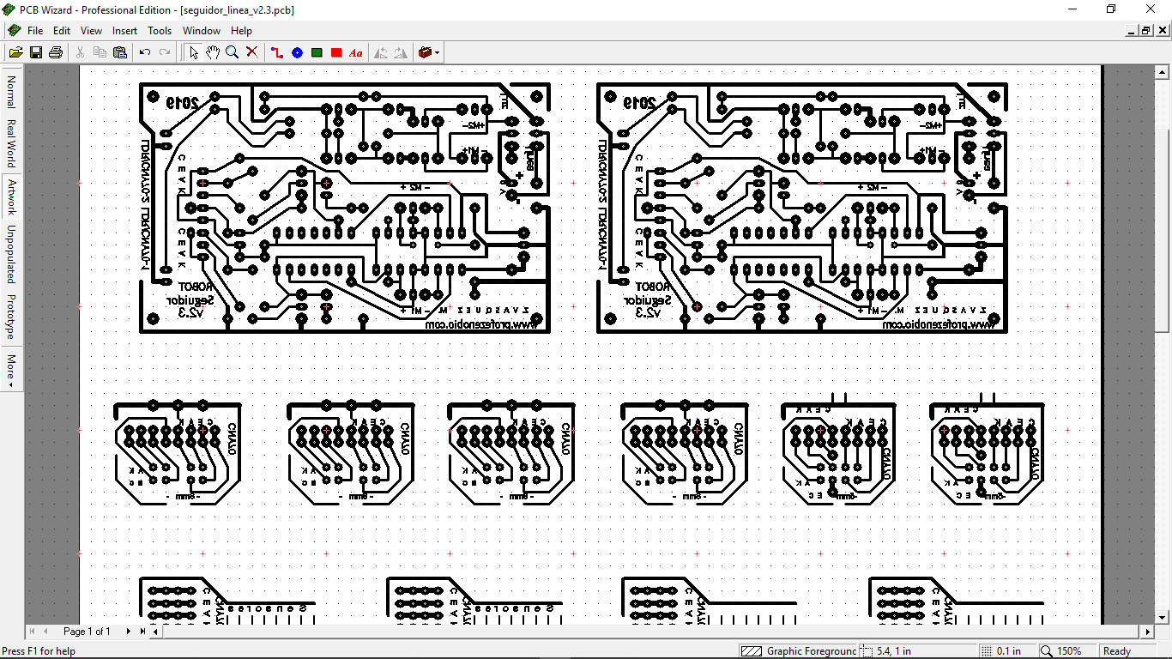Image resolution: width=1172 pixels, height=659 pixels.
Task: Open the File menu
Action: point(35,30)
